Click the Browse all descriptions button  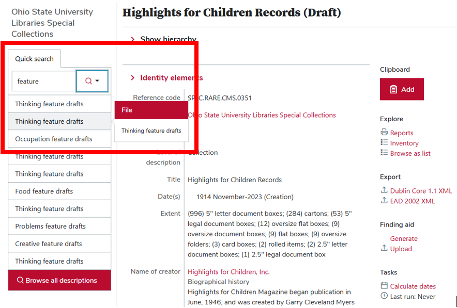point(59,280)
